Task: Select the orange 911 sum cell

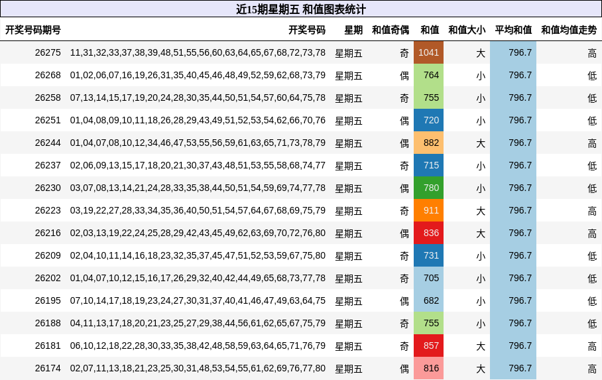Action: [428, 210]
